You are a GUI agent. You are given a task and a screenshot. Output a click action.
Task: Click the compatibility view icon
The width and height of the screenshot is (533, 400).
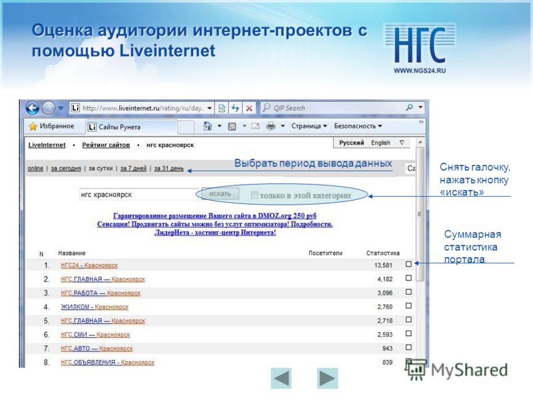[222, 108]
